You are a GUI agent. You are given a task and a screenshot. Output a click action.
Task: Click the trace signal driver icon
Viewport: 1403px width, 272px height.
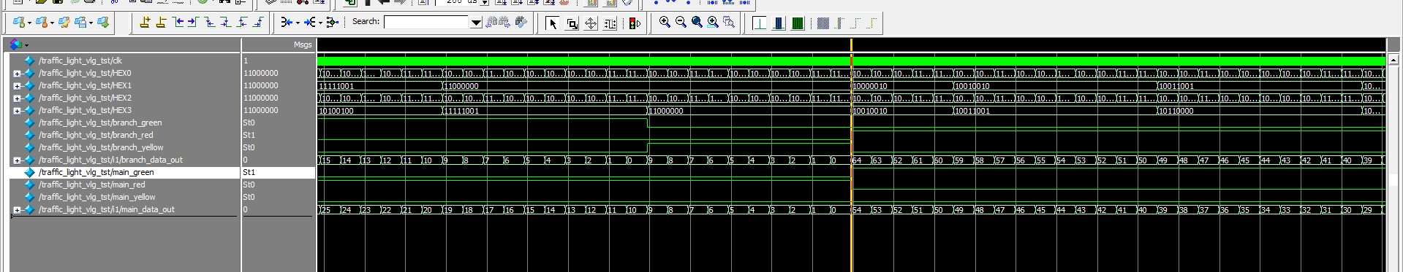pos(333,23)
